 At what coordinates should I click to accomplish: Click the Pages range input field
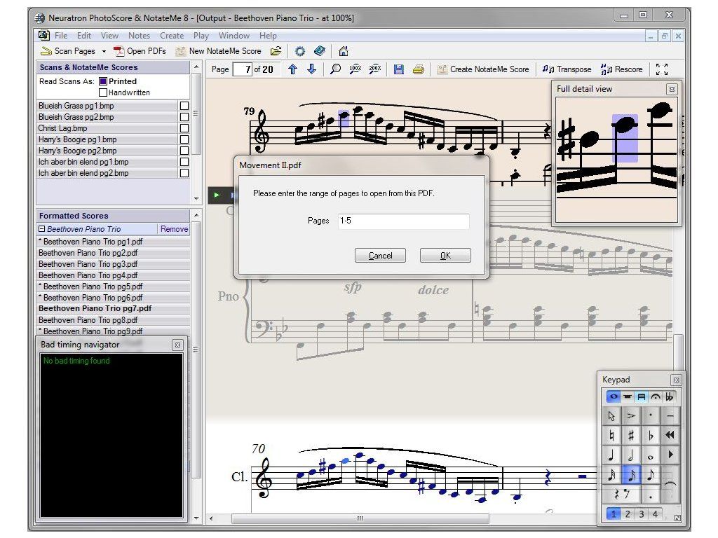403,221
